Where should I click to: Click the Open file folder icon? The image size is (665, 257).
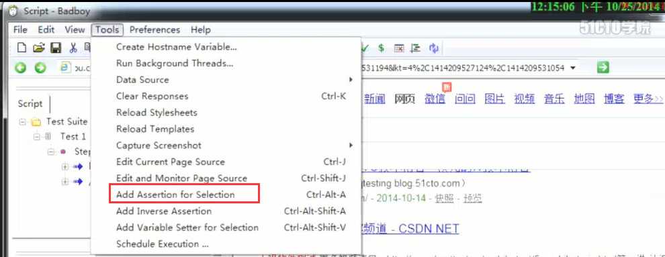38,48
